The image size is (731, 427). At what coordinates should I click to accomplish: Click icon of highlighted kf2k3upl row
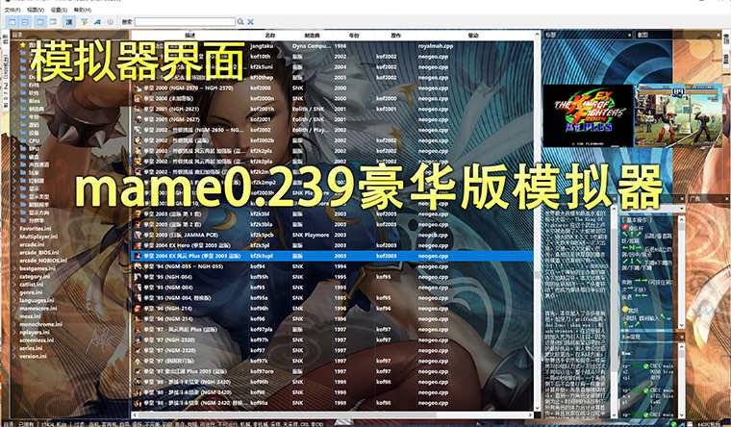pos(138,256)
